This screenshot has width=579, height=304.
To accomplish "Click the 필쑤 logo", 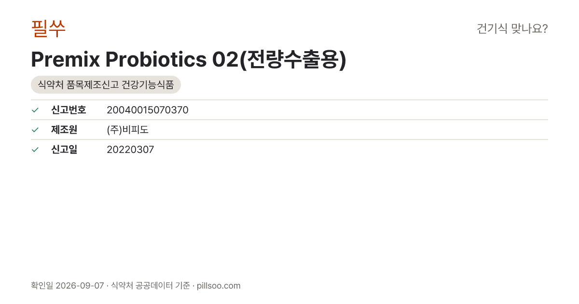I will (x=48, y=28).
